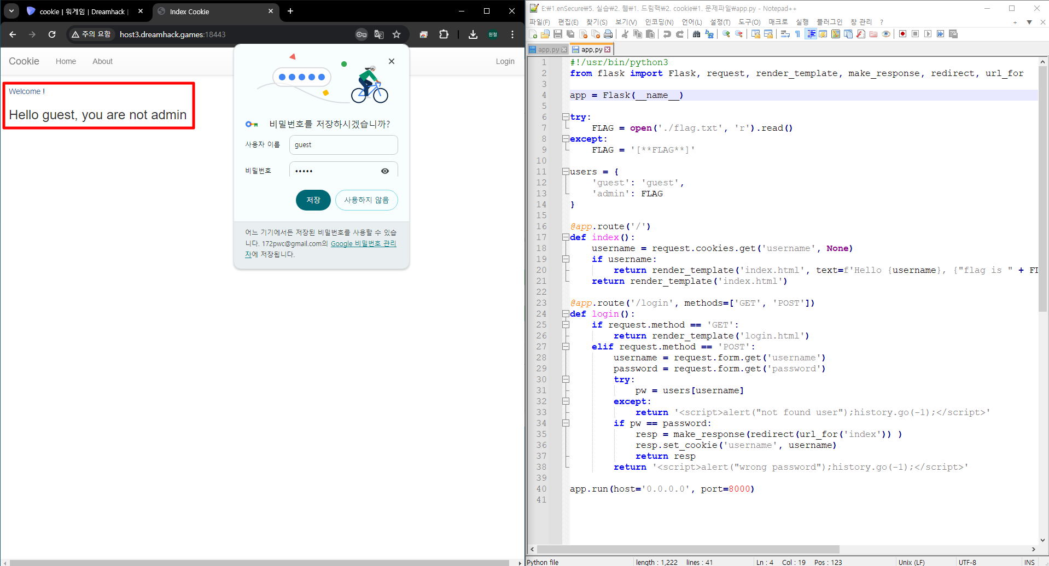The width and height of the screenshot is (1049, 566).
Task: Open the Document Map icon in Notepad++
Action: [x=836, y=34]
